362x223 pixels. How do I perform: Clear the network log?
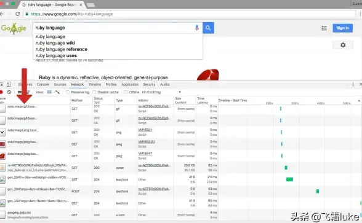click(9, 92)
